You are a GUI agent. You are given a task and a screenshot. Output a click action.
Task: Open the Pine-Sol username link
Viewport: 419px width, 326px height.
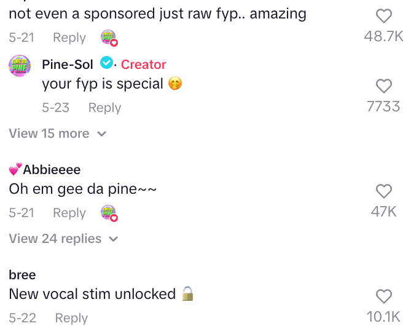tap(68, 64)
